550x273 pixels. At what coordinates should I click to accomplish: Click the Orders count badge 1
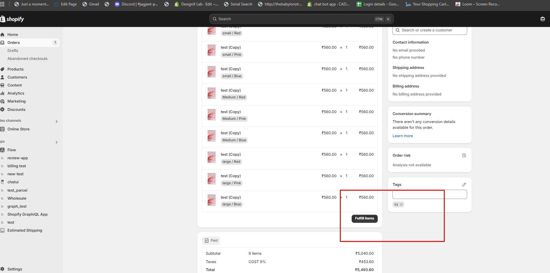coord(55,43)
